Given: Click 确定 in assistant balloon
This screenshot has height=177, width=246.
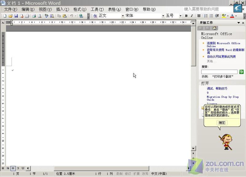Looking at the screenshot, I should tap(222, 123).
